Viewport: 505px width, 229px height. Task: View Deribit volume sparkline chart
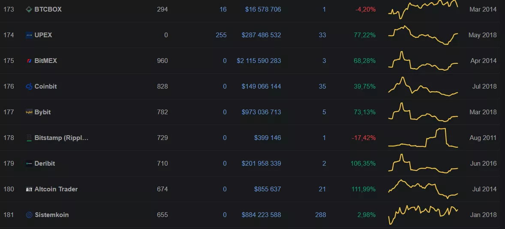(423, 164)
